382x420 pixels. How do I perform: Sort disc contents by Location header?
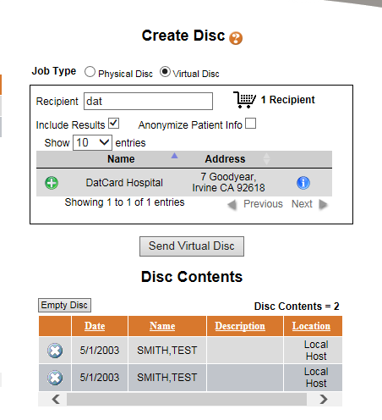[x=311, y=326]
